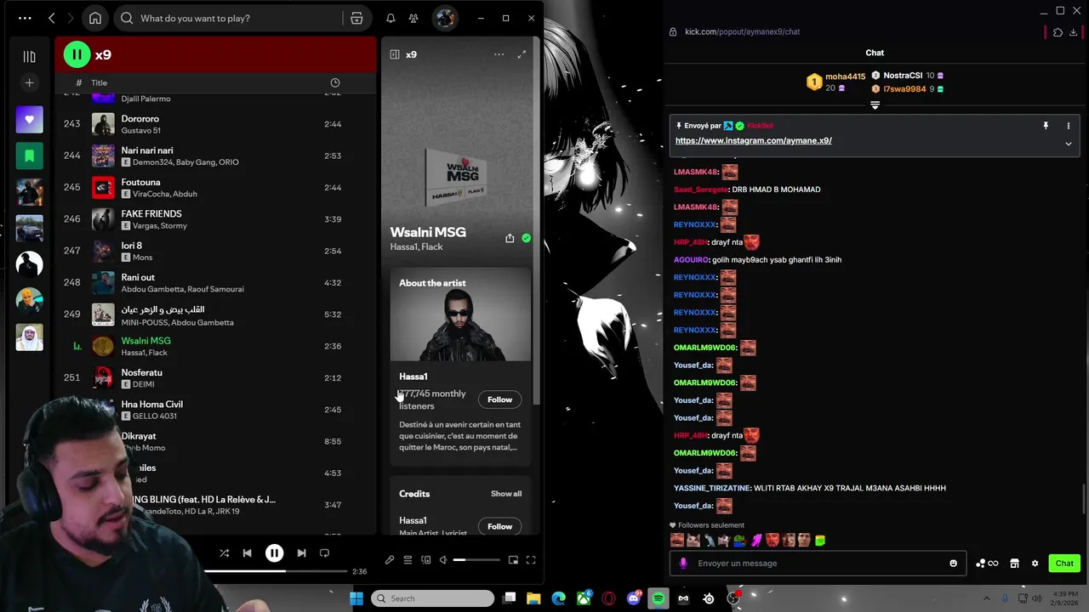Sort tracks by Title column header
This screenshot has height=612, width=1089.
100,82
